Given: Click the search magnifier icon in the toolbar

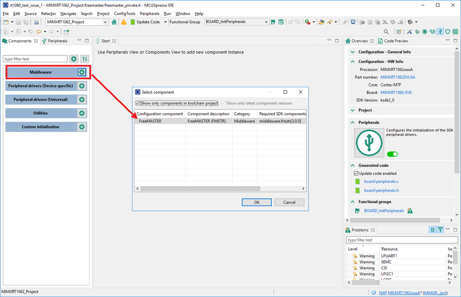Looking at the screenshot, I should [386, 31].
